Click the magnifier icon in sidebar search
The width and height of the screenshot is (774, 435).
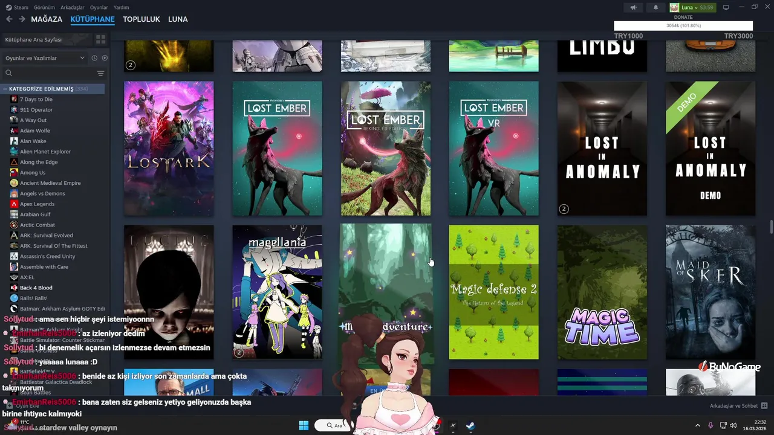click(x=8, y=73)
